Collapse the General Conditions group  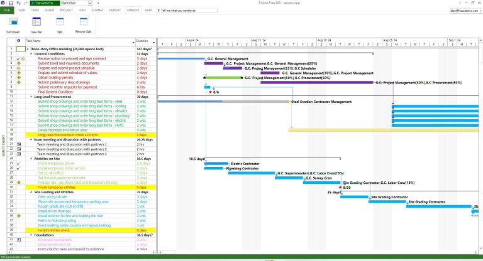[31, 54]
